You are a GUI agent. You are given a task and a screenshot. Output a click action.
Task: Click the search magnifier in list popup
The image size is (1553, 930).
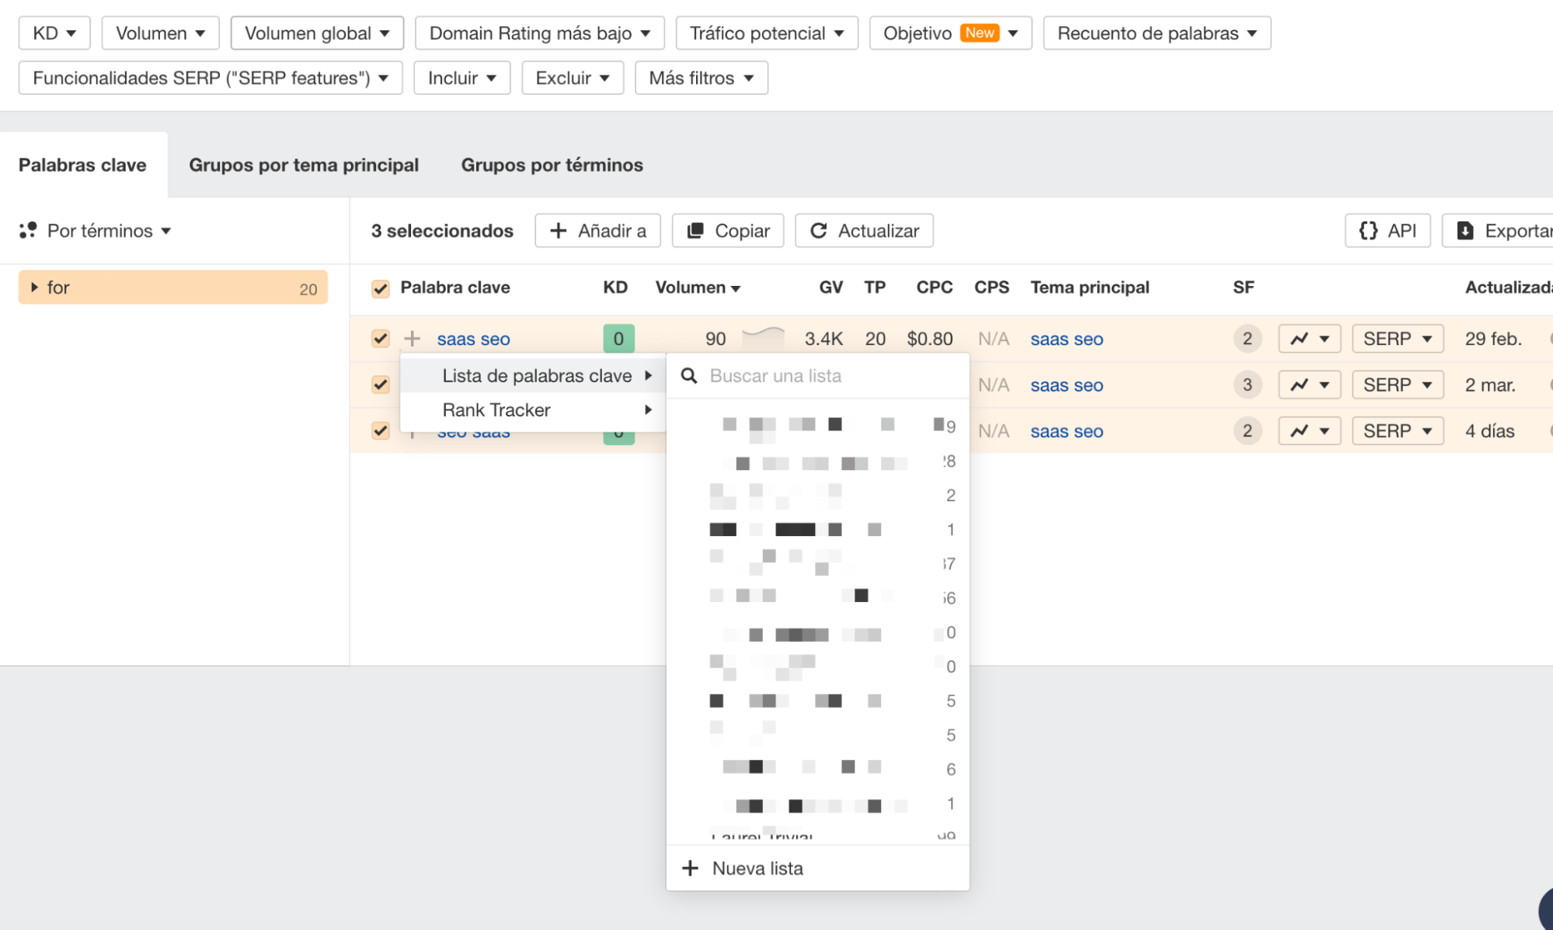(x=688, y=376)
